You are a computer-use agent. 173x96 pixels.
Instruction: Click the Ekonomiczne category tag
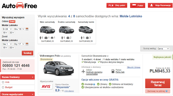[x=46, y=59]
